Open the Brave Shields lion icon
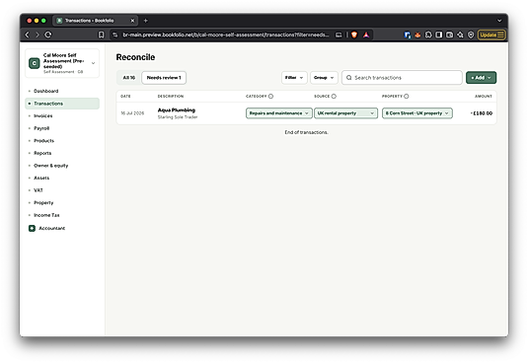 [x=354, y=35]
